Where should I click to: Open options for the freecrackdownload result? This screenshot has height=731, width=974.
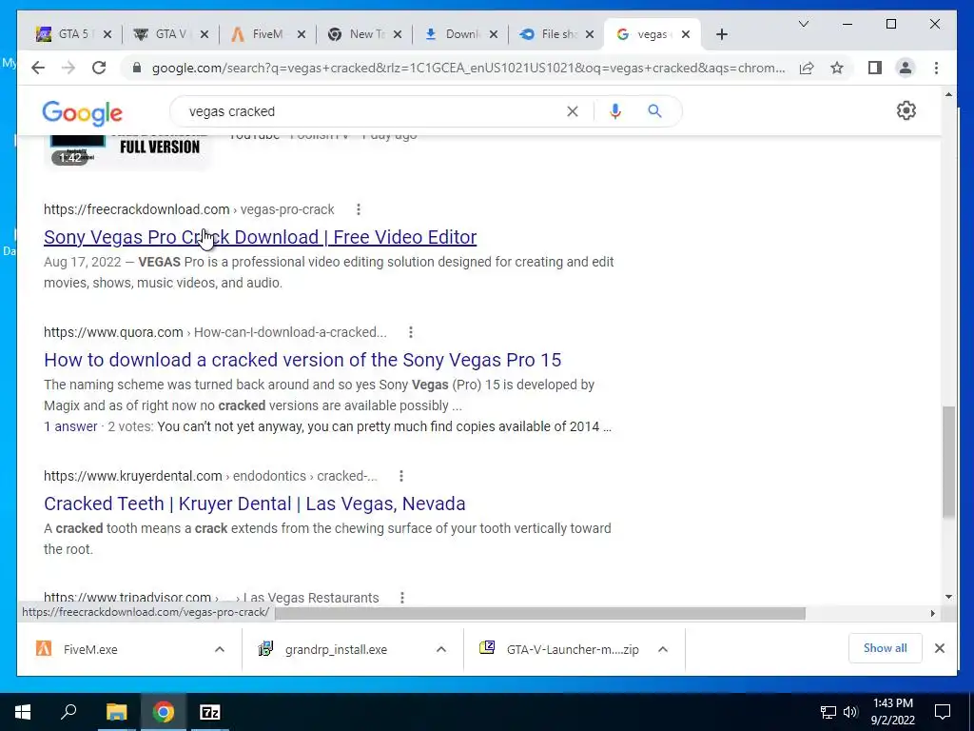359,209
